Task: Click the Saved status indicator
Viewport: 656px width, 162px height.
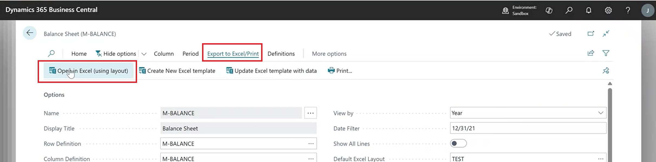Action: coord(560,34)
